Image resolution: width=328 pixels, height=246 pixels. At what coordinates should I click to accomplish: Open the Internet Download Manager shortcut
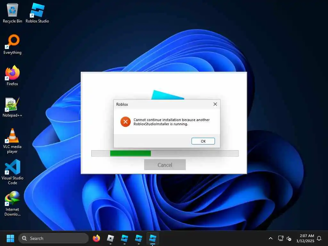coord(12,203)
